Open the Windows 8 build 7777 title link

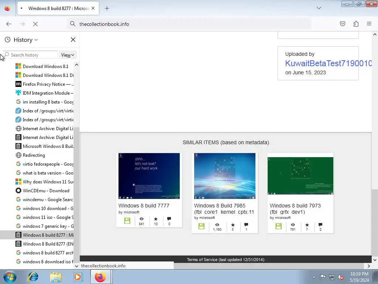click(144, 206)
